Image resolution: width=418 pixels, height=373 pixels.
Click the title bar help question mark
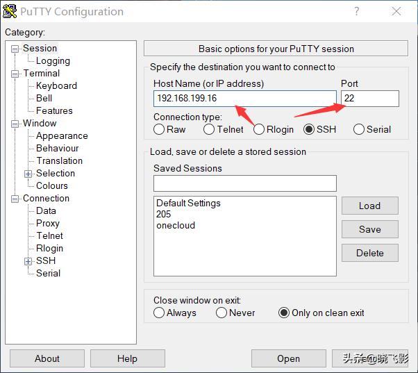pyautogui.click(x=357, y=11)
